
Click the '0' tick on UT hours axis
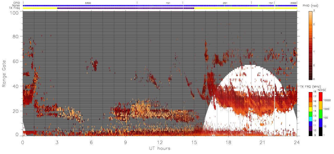coord(23,142)
